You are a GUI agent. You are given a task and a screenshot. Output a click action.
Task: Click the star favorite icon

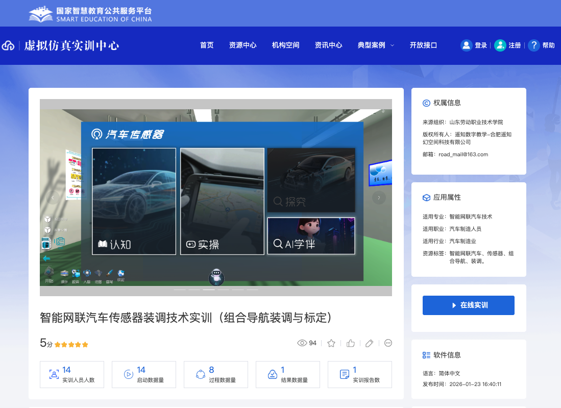pos(331,343)
